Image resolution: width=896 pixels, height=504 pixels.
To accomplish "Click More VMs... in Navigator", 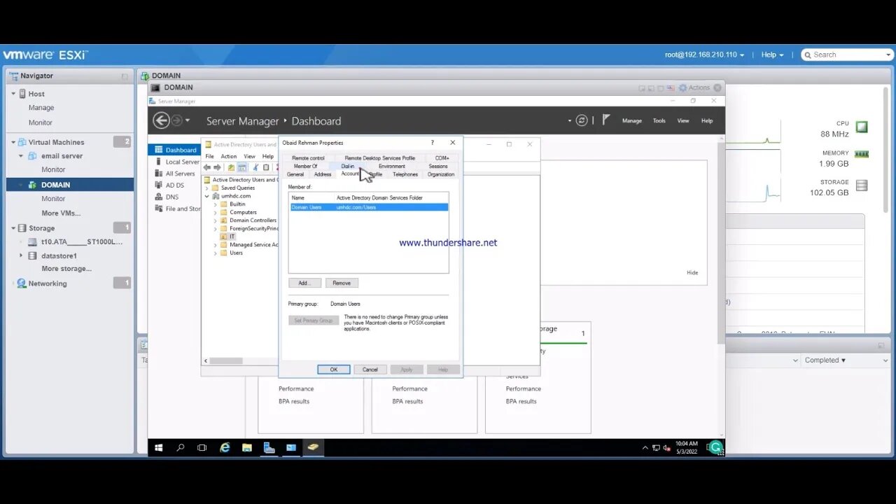I will [60, 213].
